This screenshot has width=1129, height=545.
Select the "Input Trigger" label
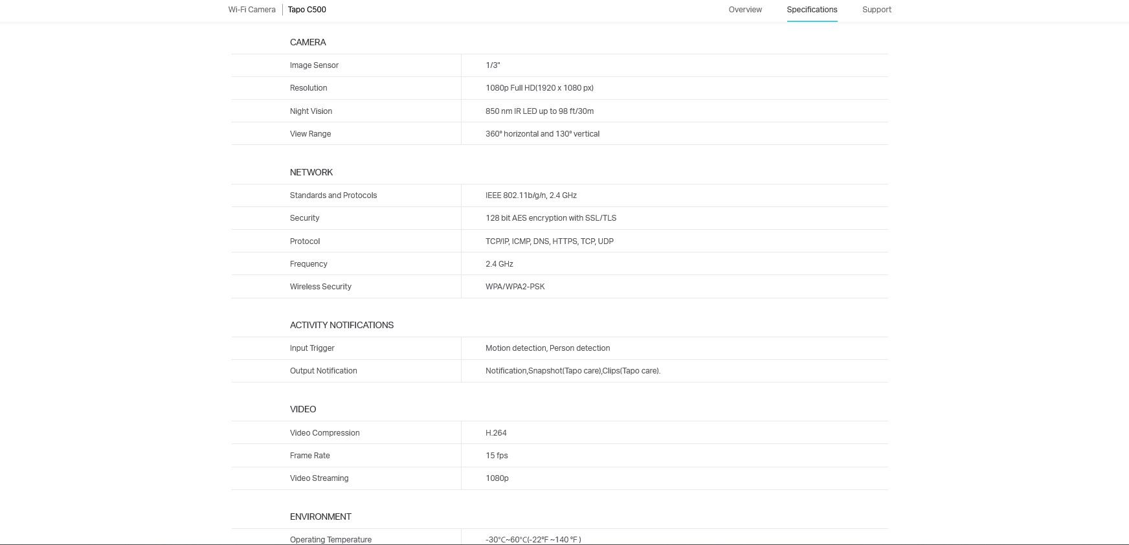click(x=312, y=348)
